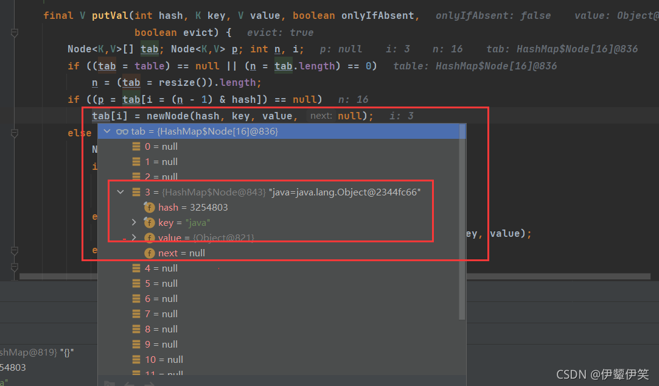
Task: Select the "0 = null" row
Action: tap(279, 146)
